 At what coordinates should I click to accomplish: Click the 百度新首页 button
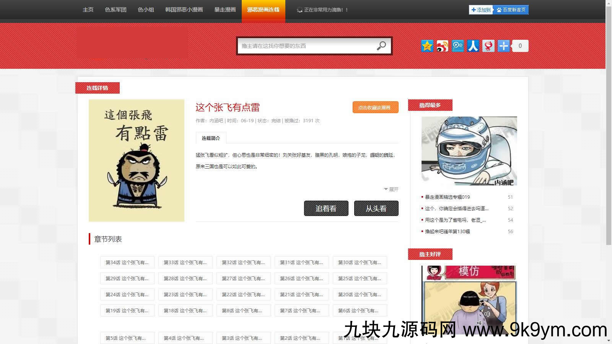click(x=511, y=10)
